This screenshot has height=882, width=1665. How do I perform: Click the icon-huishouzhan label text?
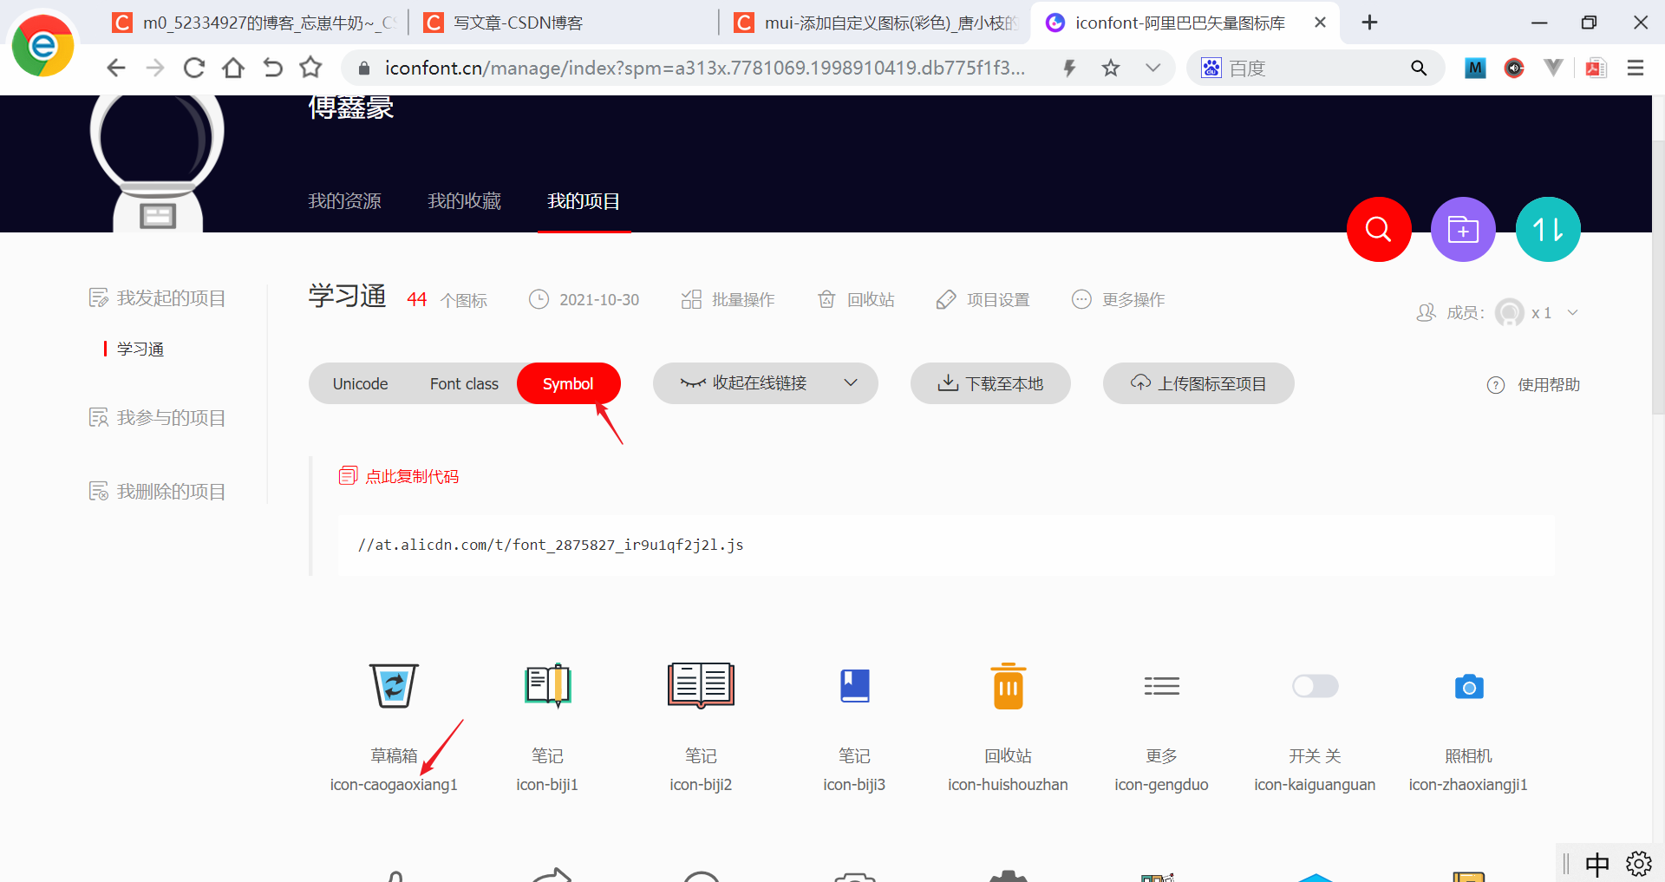[x=1008, y=784]
